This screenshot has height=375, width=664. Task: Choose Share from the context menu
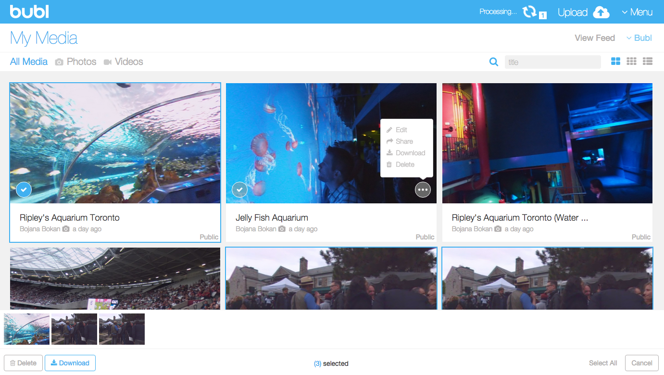point(403,141)
